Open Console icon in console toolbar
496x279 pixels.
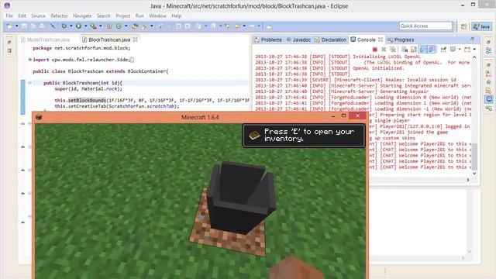467,50
